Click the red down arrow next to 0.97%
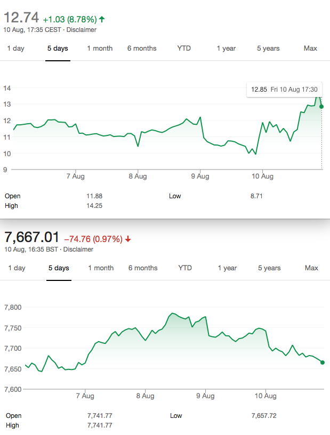The width and height of the screenshot is (330, 435). [127, 239]
